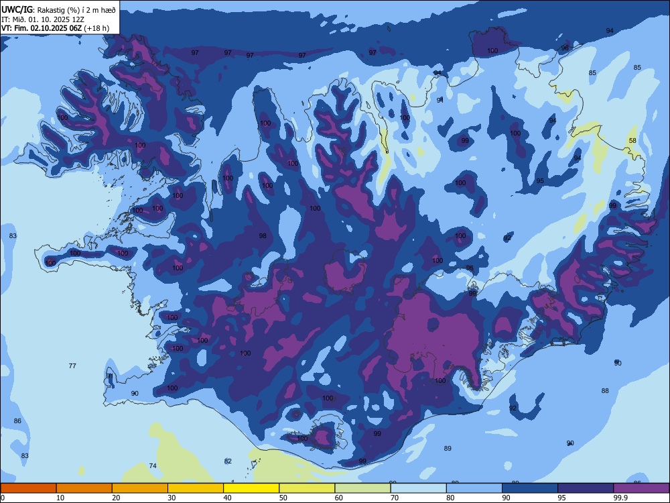670x503 pixels.
Task: Choose the legend tick label '80'
Action: 450,498
